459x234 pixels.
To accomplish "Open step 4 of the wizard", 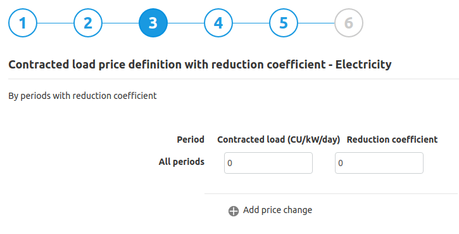I will (218, 23).
